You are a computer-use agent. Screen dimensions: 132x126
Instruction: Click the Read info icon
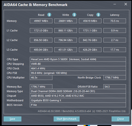pos(49,15)
